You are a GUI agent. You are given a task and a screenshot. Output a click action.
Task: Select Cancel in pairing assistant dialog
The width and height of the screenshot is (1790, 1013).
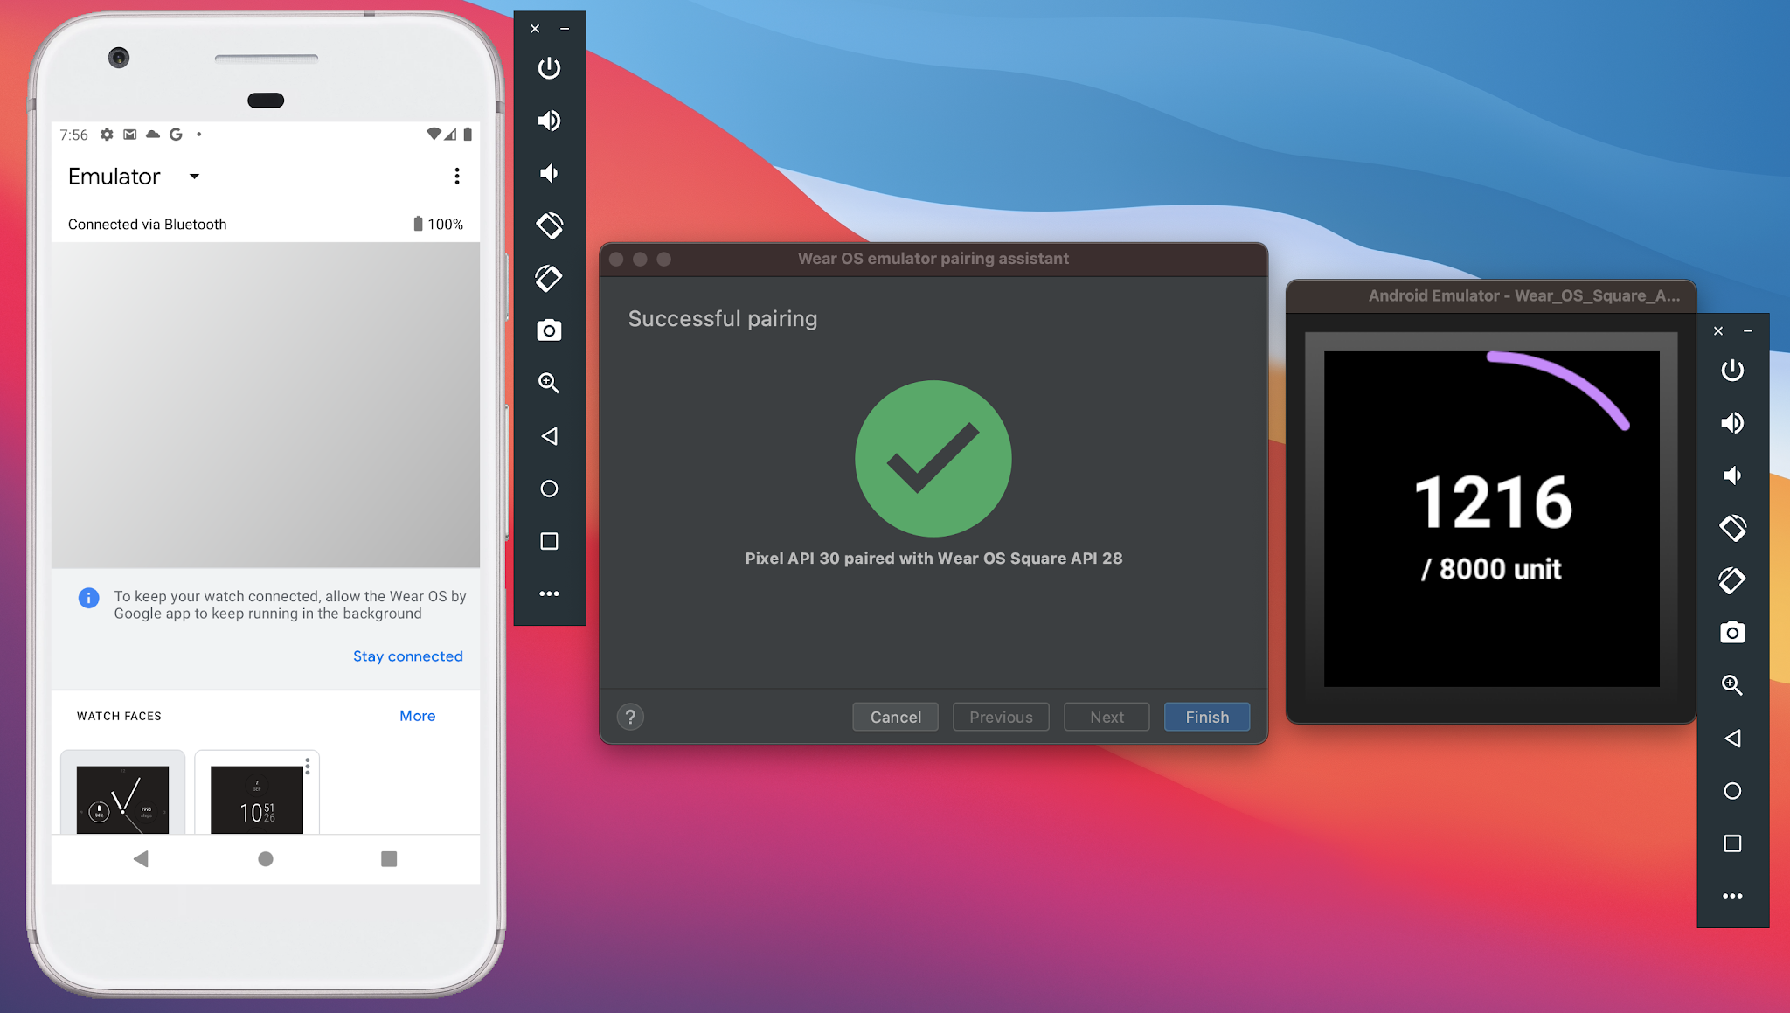tap(895, 717)
